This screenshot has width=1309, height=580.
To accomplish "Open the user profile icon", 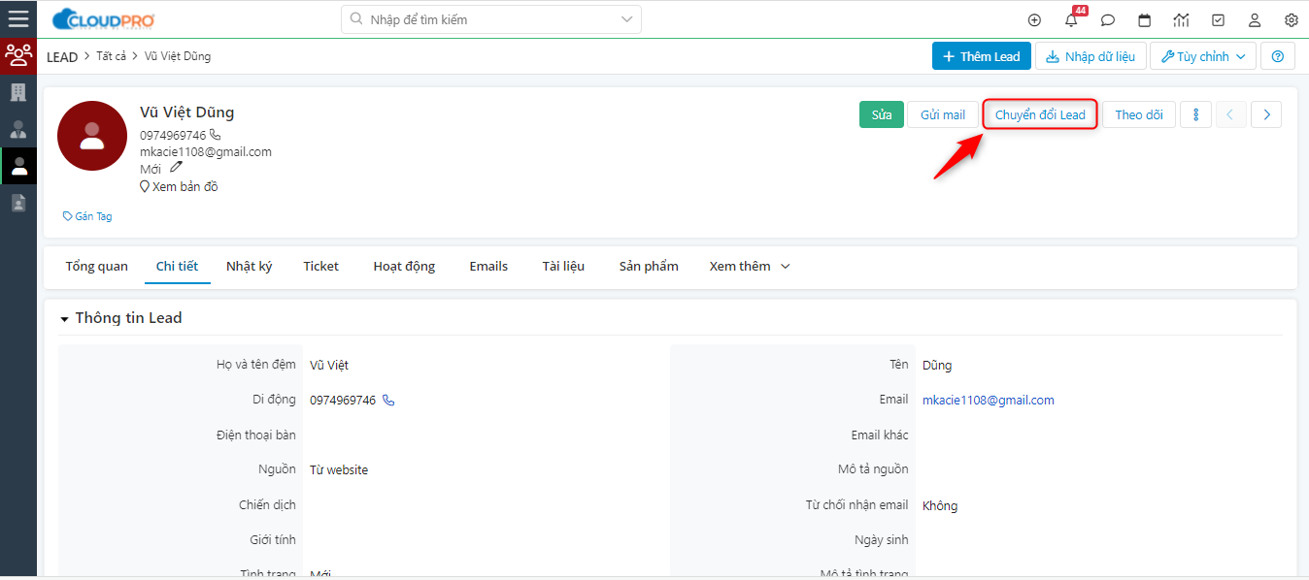I will tap(1255, 20).
